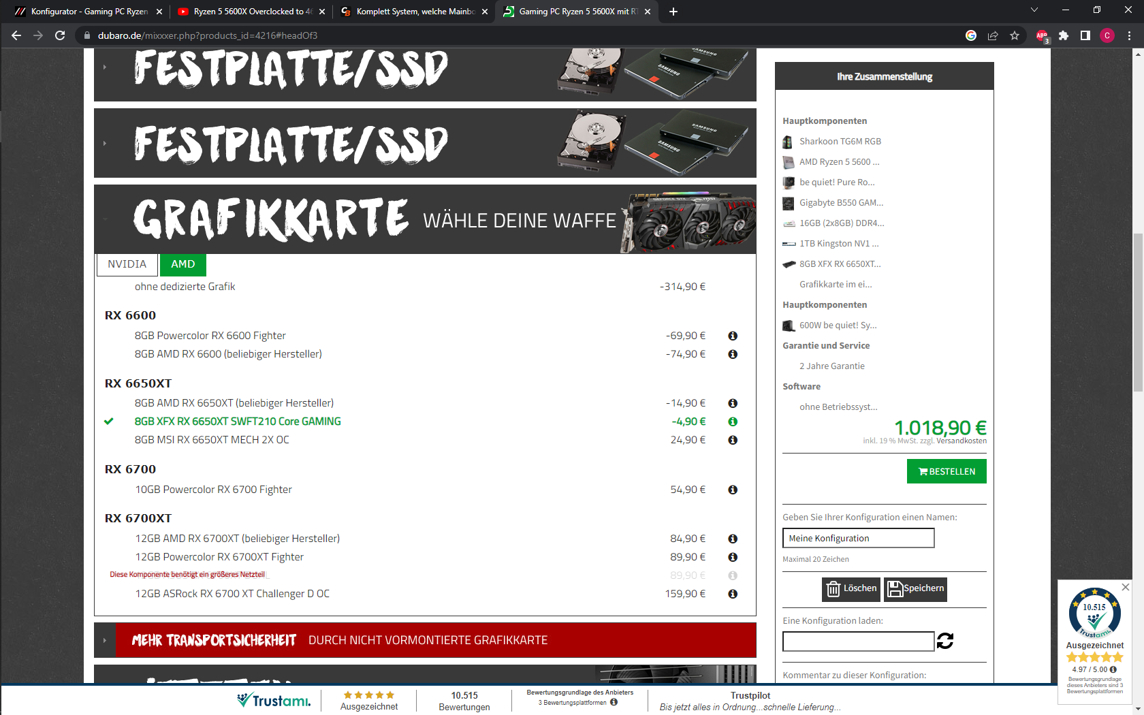Screen dimensions: 1144x715
Task: Open 600W be quiet! Sy... summary entry
Action: pyautogui.click(x=838, y=325)
